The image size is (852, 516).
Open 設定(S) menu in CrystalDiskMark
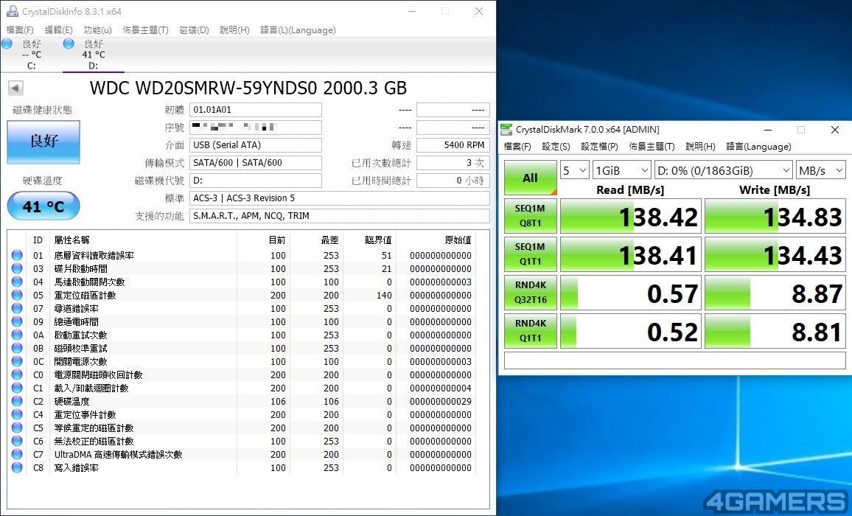pyautogui.click(x=556, y=146)
